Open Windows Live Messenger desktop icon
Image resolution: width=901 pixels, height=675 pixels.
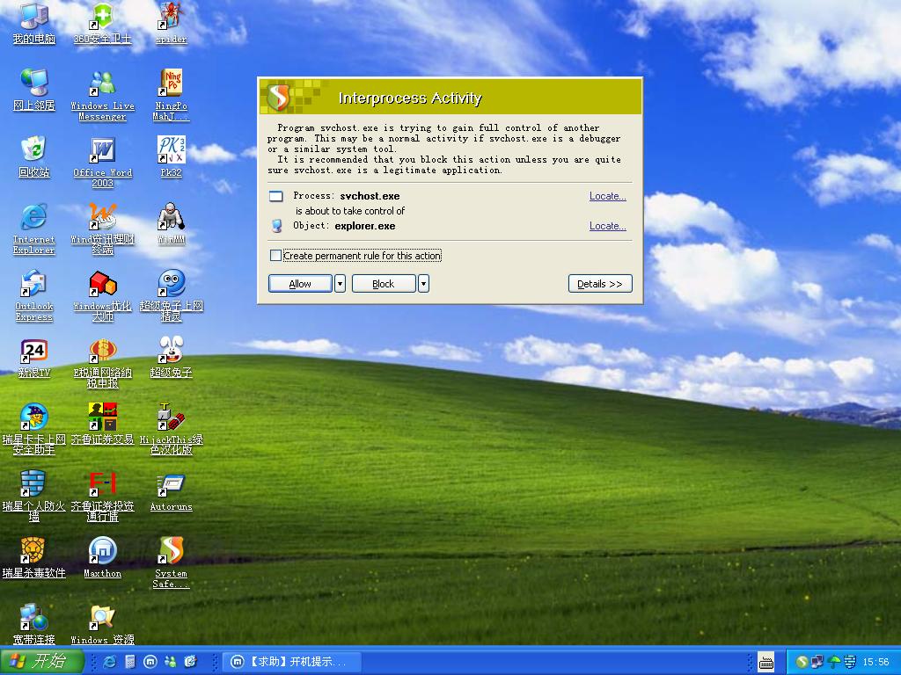[102, 84]
